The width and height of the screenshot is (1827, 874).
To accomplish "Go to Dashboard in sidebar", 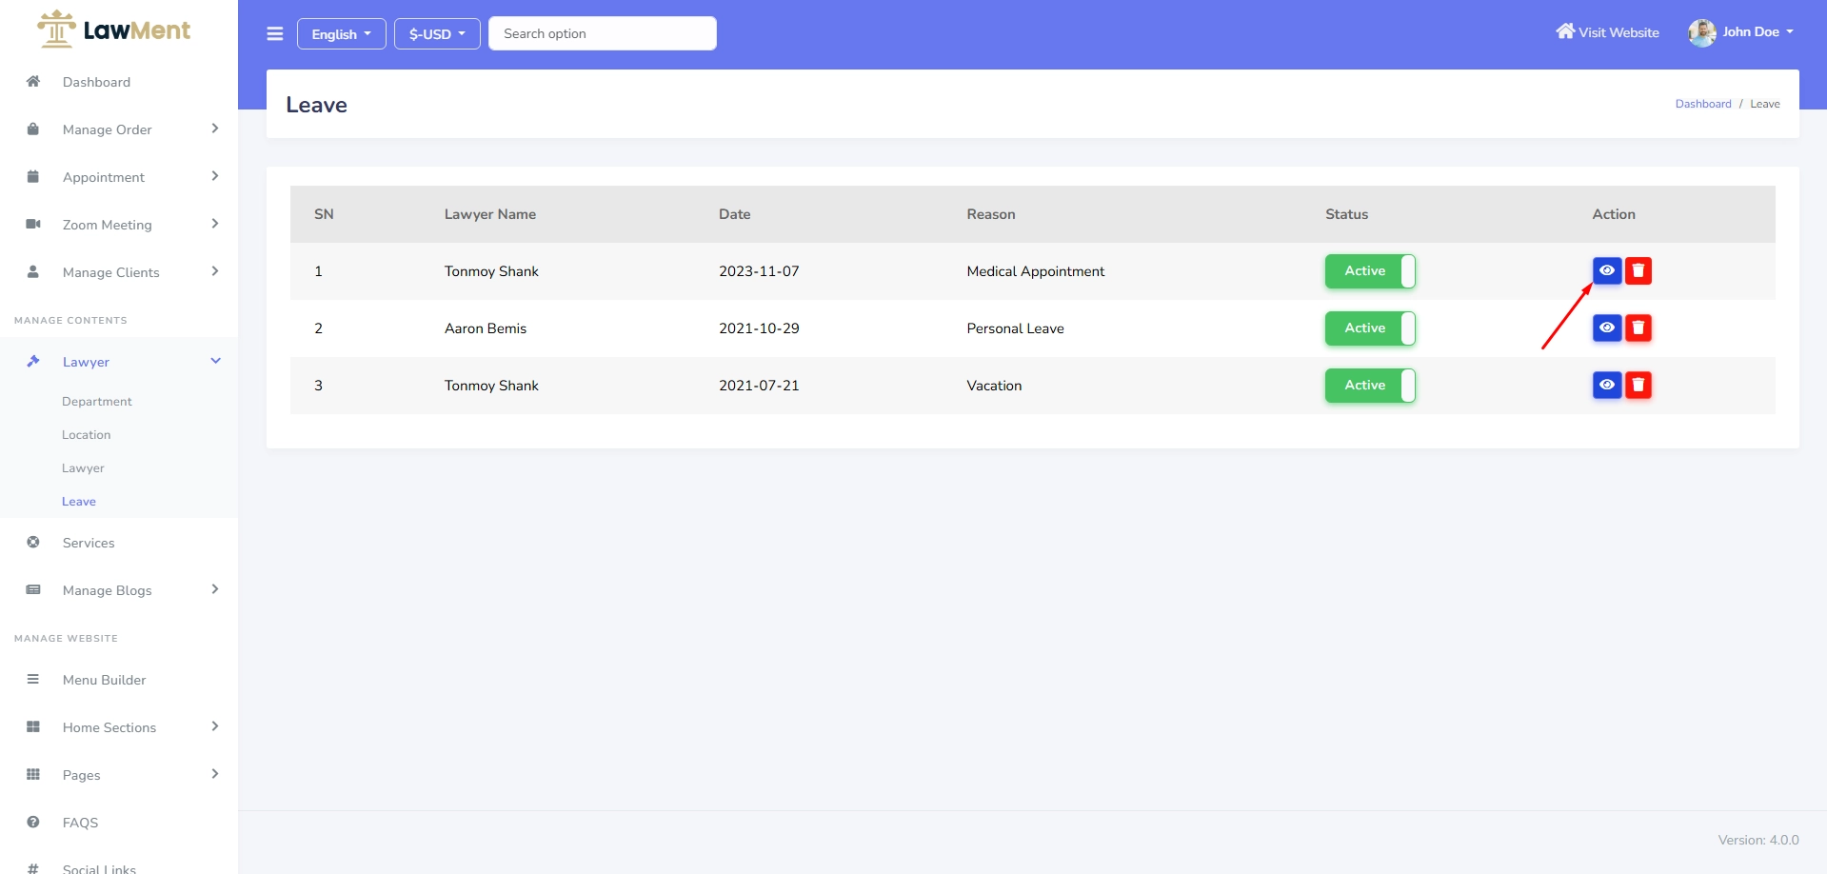I will pyautogui.click(x=96, y=82).
